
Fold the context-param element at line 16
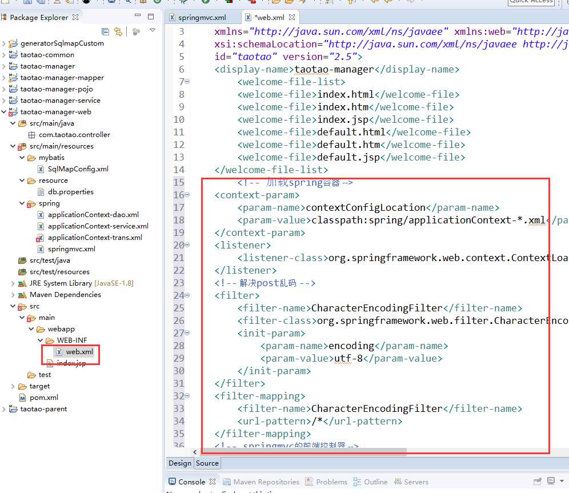187,195
